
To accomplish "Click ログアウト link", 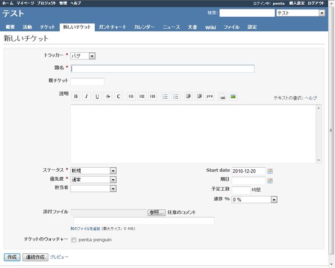I will [316, 3].
